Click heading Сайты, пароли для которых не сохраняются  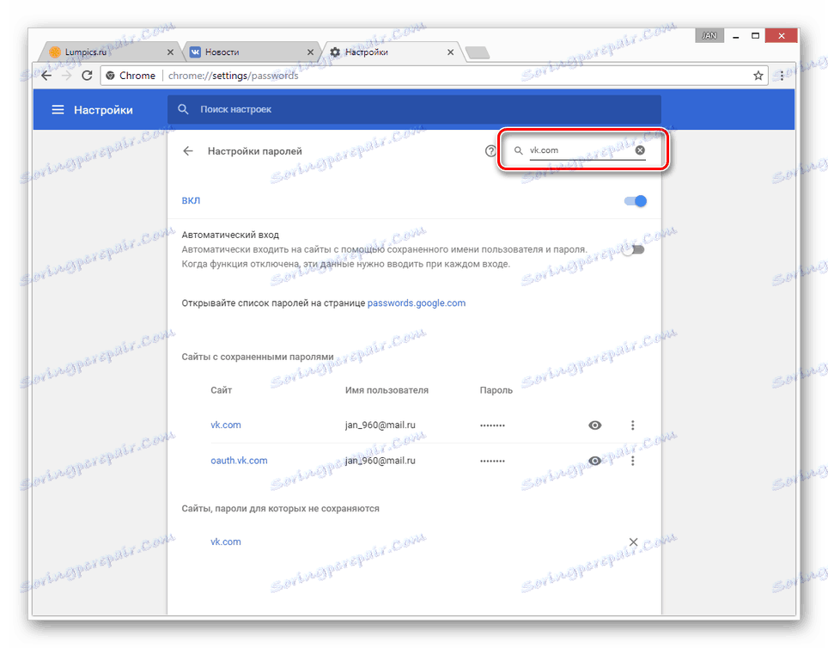(280, 509)
